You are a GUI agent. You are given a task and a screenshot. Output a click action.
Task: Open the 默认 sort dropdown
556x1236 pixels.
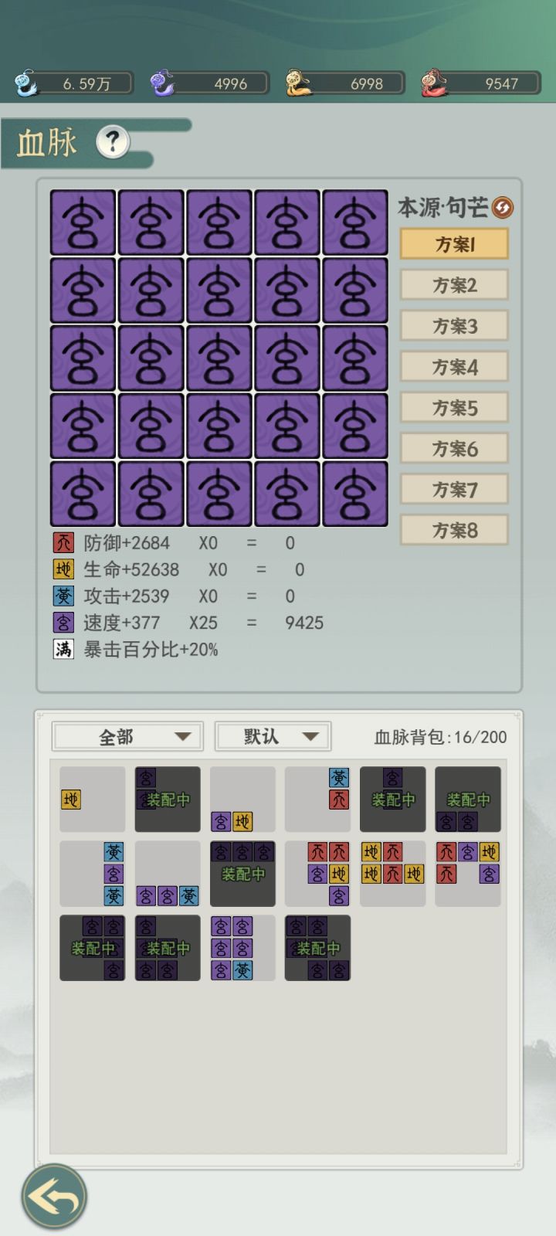(x=273, y=737)
